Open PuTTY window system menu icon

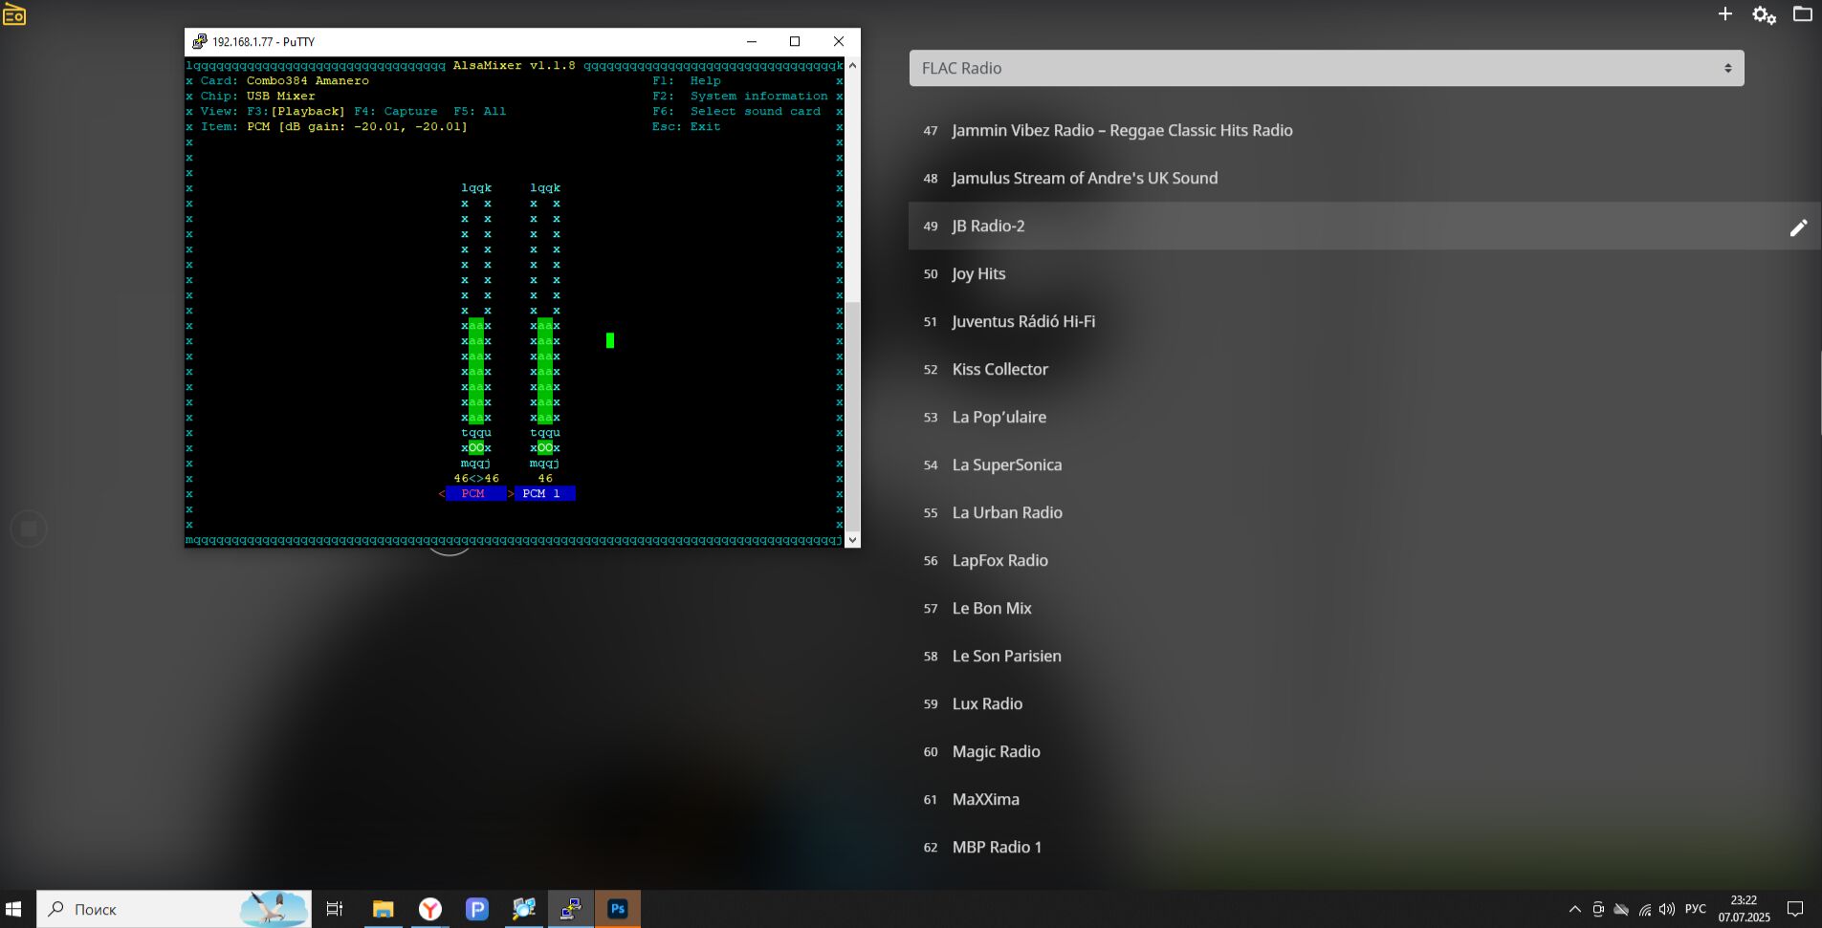199,41
